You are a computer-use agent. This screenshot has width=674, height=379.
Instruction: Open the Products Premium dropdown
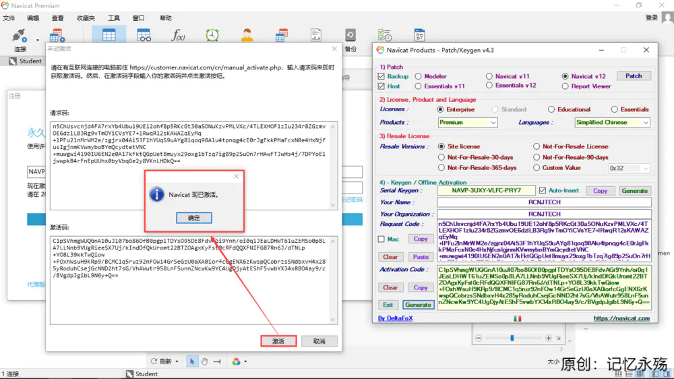(x=467, y=123)
